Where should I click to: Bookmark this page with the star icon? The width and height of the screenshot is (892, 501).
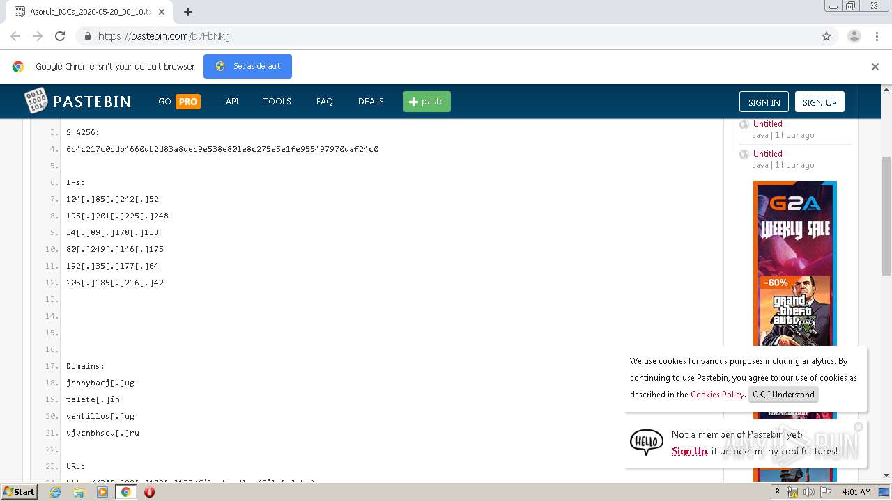pos(826,36)
